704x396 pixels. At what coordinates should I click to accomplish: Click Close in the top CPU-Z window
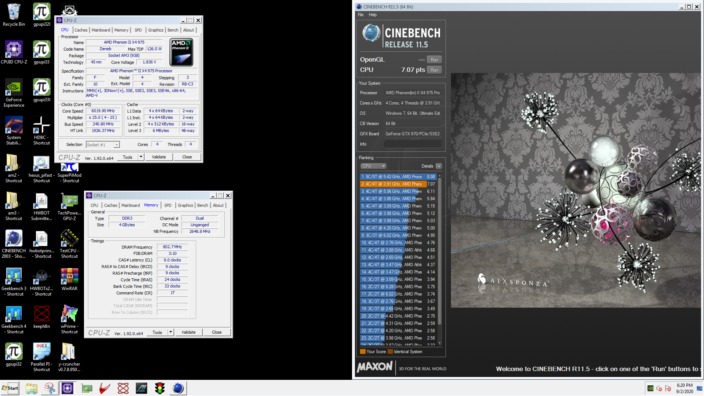[x=187, y=157]
